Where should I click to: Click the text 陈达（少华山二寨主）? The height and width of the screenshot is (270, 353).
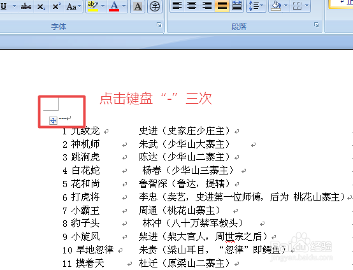[184, 157]
